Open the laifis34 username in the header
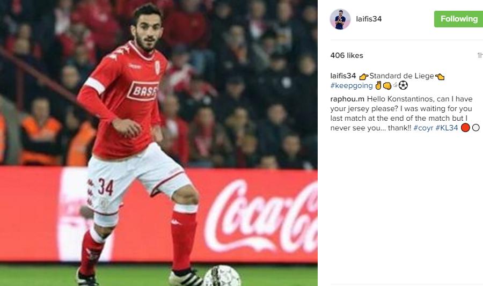This screenshot has height=286, width=483. coord(369,19)
